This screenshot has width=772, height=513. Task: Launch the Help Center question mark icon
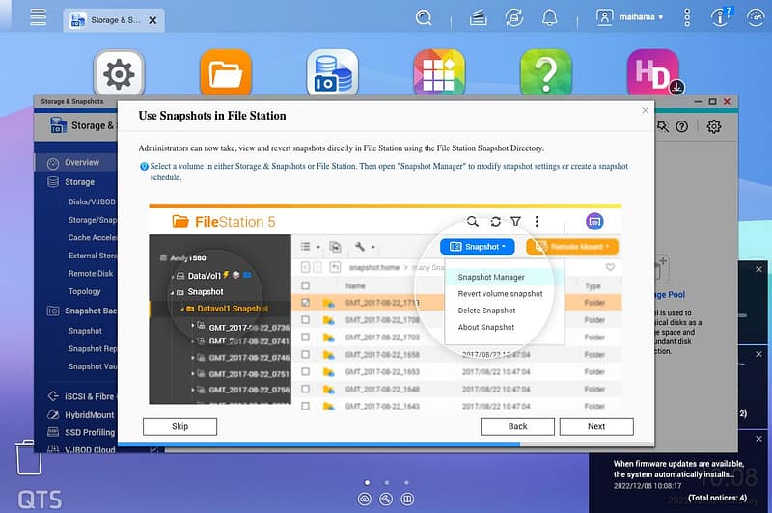[546, 74]
